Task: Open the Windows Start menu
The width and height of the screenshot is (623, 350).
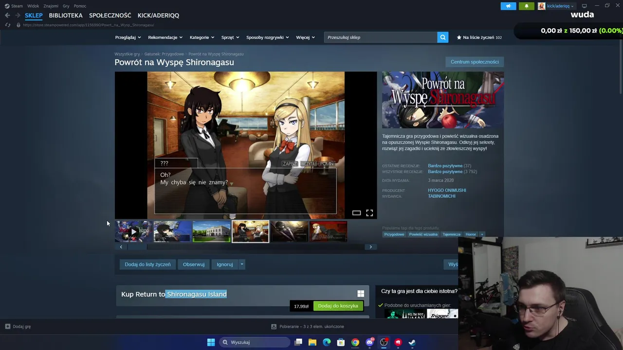Action: 211,342
